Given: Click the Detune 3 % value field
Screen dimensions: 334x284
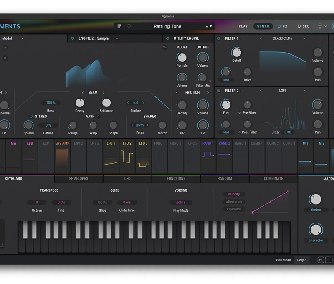Looking at the screenshot, I should [x=48, y=125].
